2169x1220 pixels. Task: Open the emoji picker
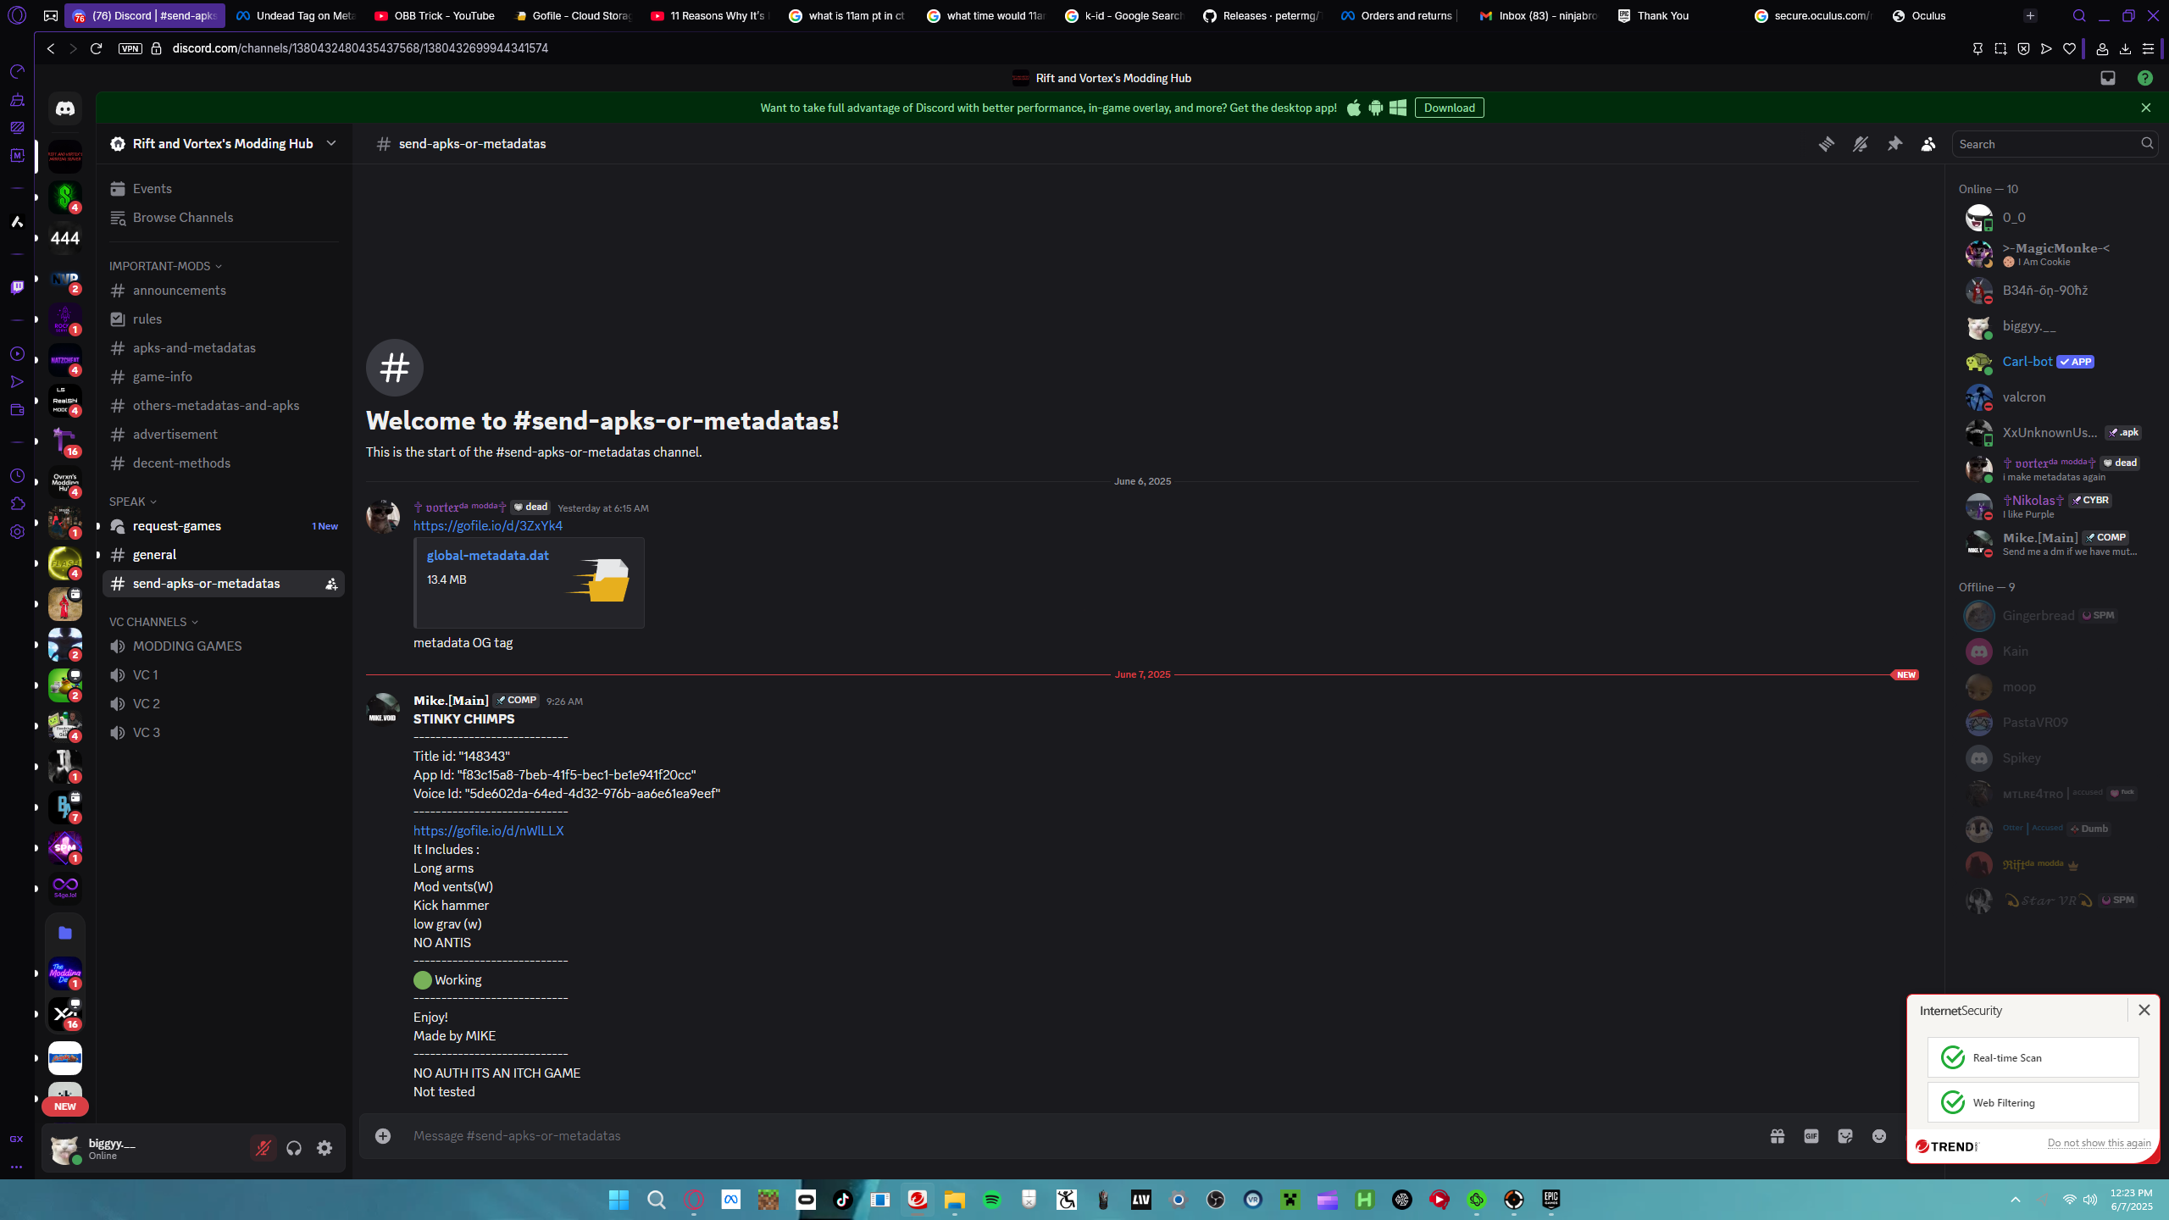tap(1878, 1136)
